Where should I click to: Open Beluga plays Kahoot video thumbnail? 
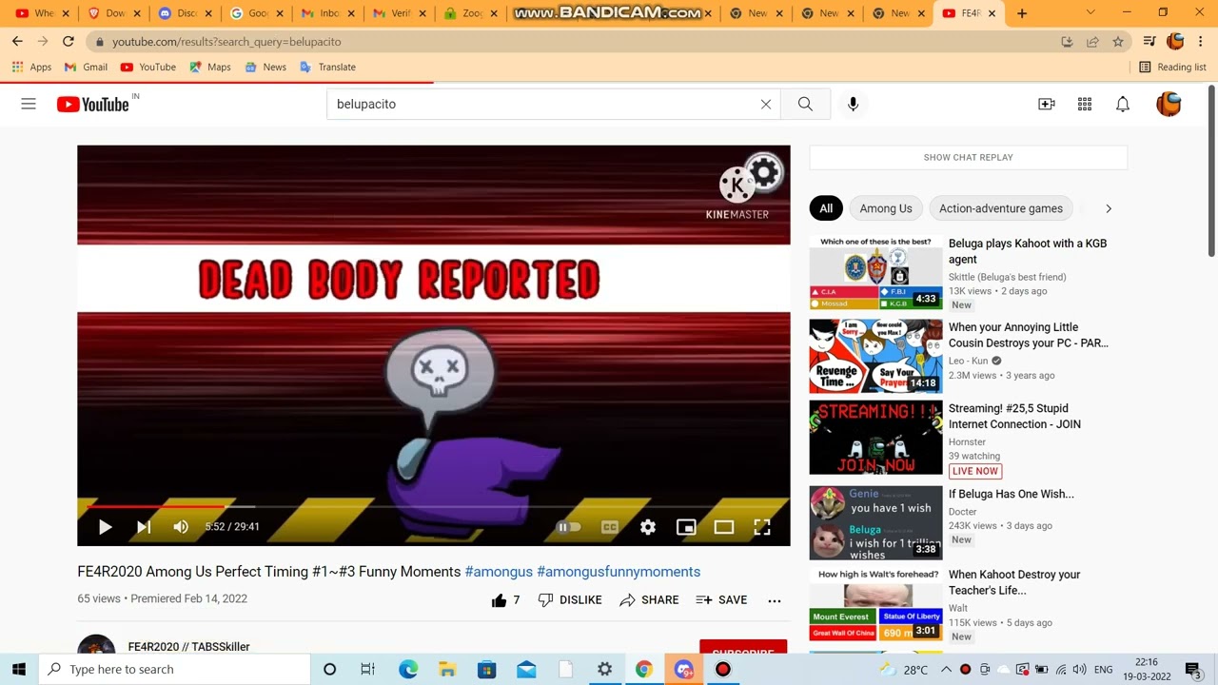pyautogui.click(x=875, y=273)
